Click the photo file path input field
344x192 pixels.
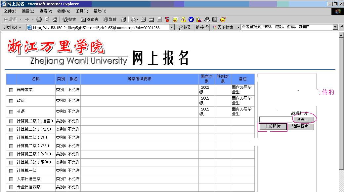[276, 119]
